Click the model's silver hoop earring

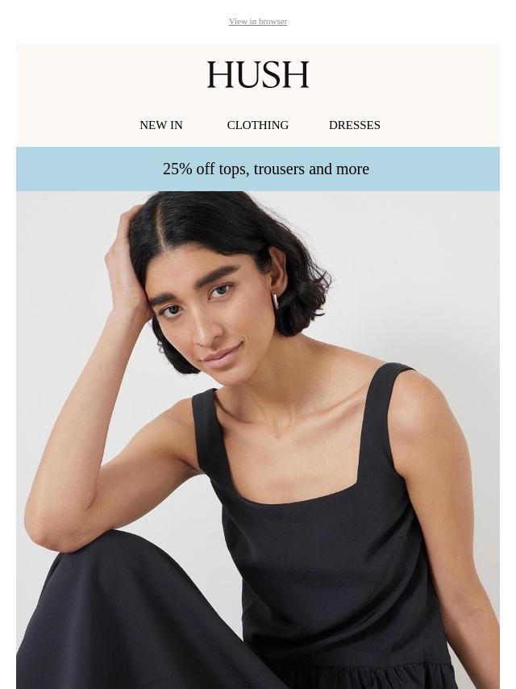276,302
